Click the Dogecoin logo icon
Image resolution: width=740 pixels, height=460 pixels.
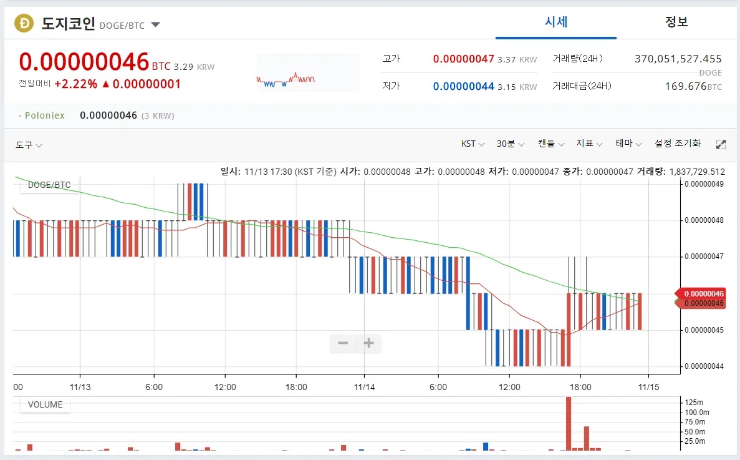(24, 23)
